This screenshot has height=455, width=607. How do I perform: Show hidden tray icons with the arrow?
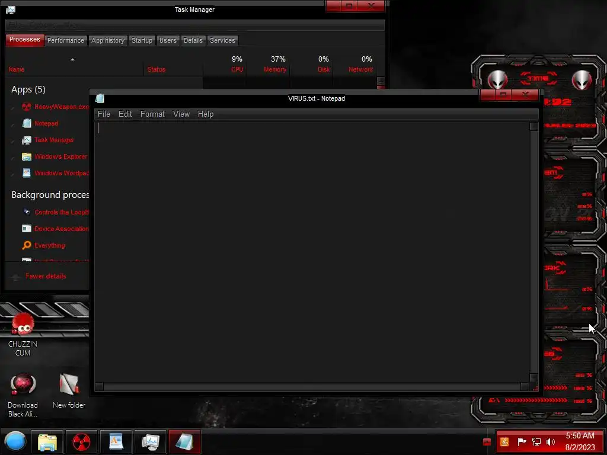pyautogui.click(x=487, y=442)
